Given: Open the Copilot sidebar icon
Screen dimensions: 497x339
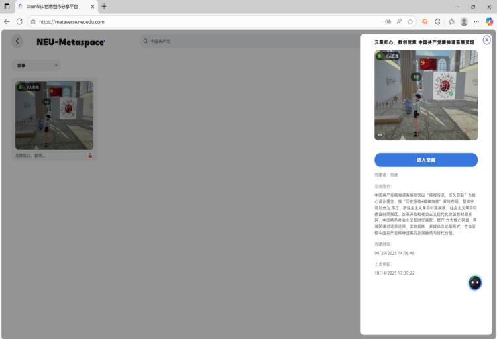Looking at the screenshot, I should (x=489, y=21).
